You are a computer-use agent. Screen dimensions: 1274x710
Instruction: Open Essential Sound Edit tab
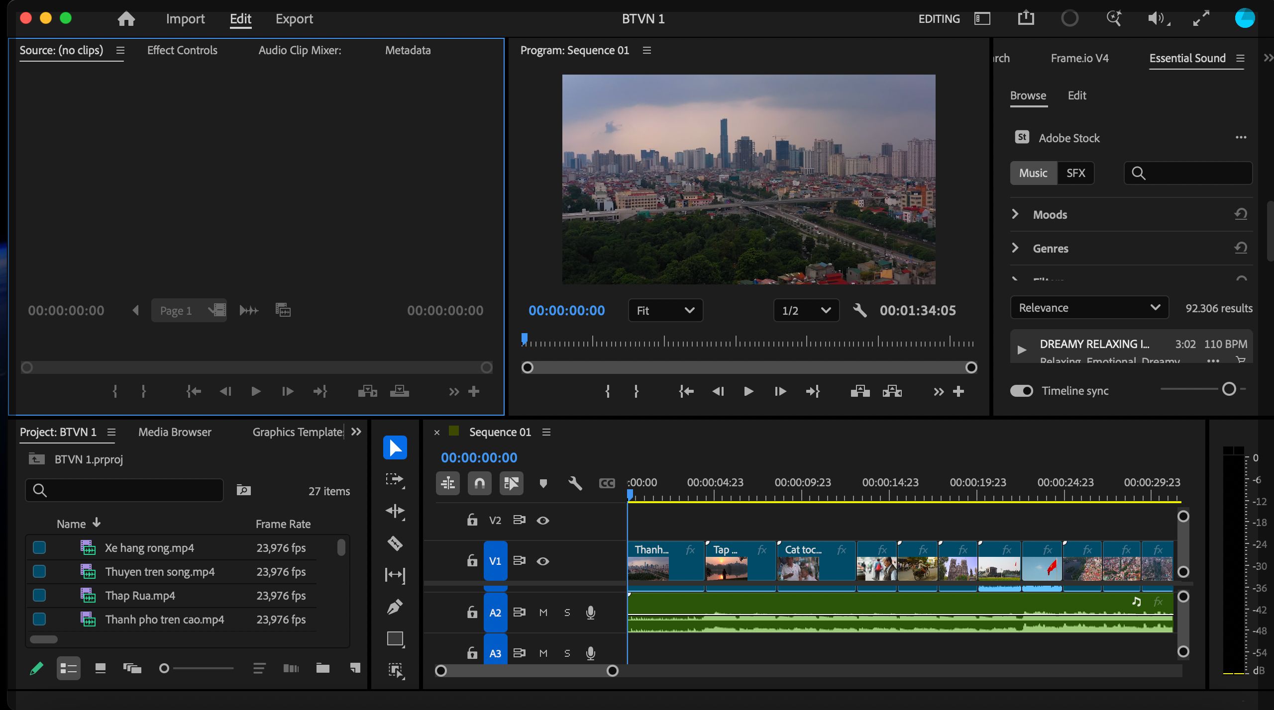(x=1077, y=95)
